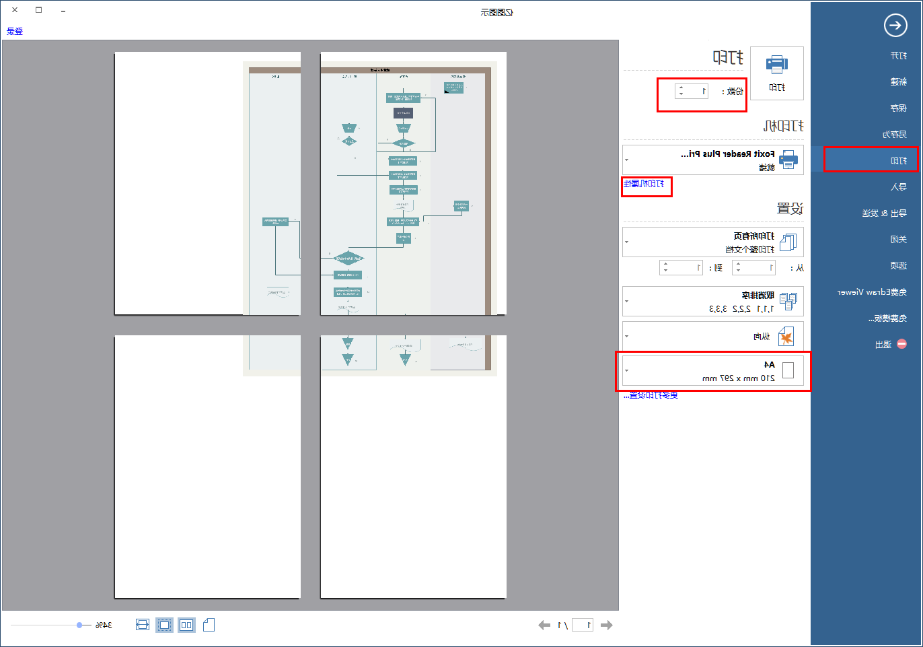Click 免费模板... in the sidebar
The height and width of the screenshot is (647, 923).
(x=887, y=318)
